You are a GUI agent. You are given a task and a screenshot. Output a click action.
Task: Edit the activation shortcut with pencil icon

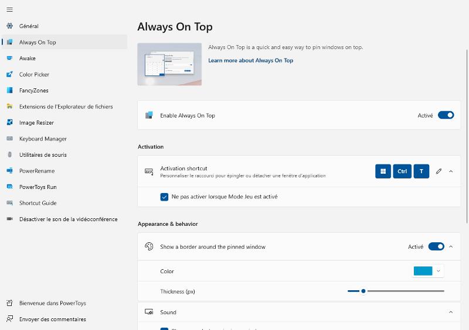[x=439, y=171]
